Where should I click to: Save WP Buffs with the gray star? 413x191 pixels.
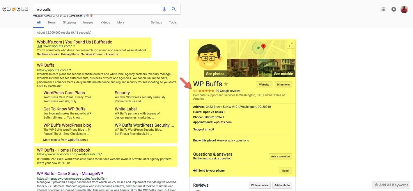pyautogui.click(x=226, y=84)
